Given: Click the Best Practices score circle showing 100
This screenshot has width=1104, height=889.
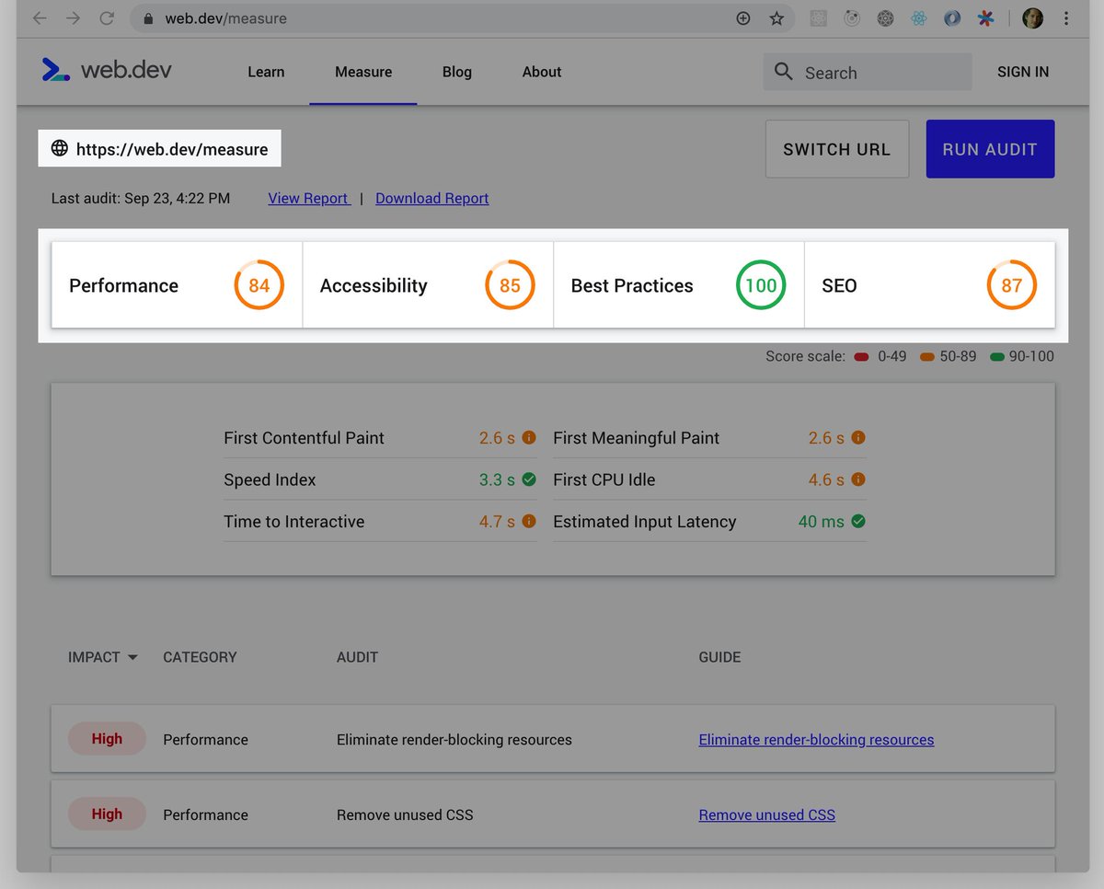Looking at the screenshot, I should pos(761,285).
